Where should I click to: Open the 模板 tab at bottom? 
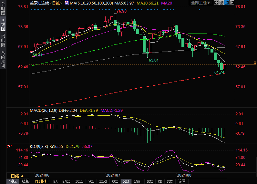[x=26, y=181]
